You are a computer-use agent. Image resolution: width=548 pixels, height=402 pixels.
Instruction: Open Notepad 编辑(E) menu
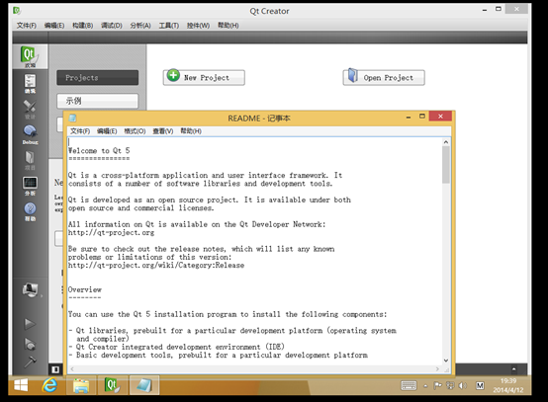click(x=107, y=130)
